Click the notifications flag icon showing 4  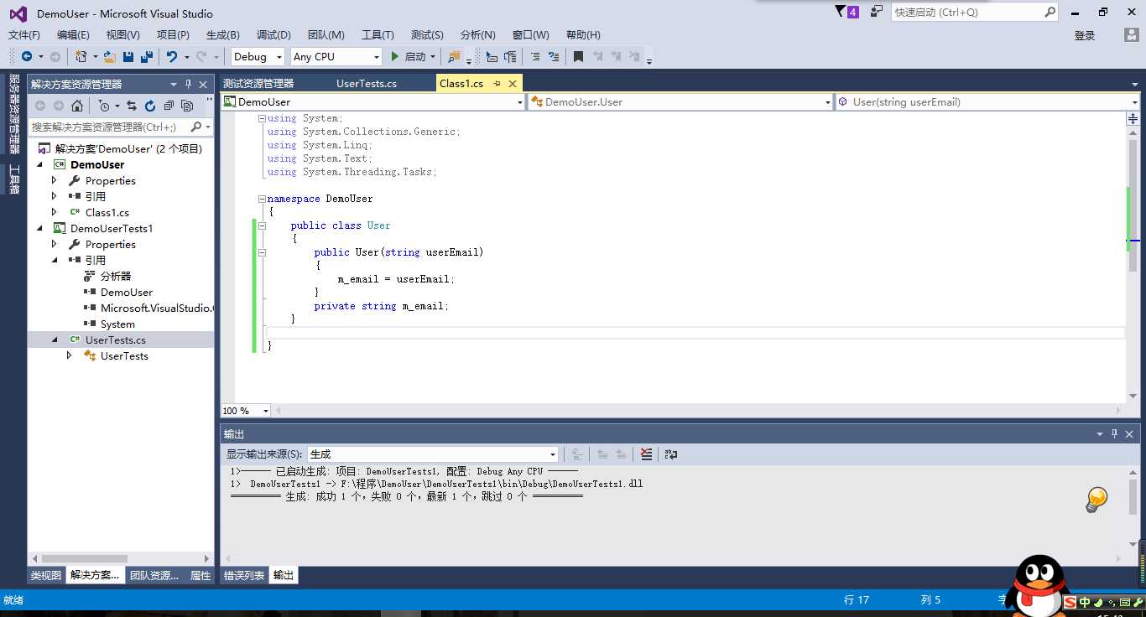tap(847, 12)
